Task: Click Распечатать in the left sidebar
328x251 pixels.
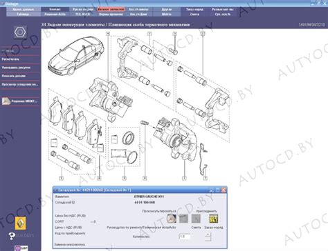Action: pyautogui.click(x=10, y=59)
